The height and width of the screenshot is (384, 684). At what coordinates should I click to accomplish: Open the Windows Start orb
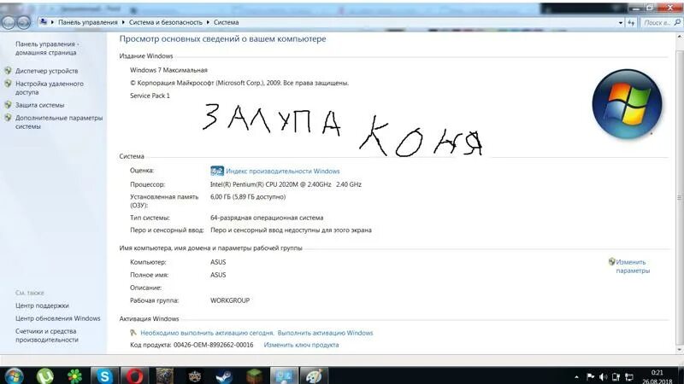pos(14,375)
